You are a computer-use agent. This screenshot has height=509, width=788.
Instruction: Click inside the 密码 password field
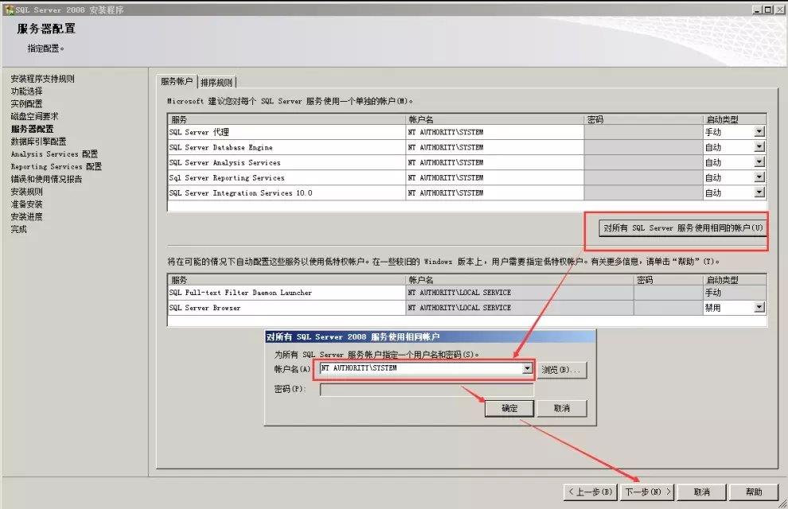click(x=427, y=390)
